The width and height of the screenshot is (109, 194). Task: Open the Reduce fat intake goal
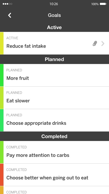click(54, 43)
